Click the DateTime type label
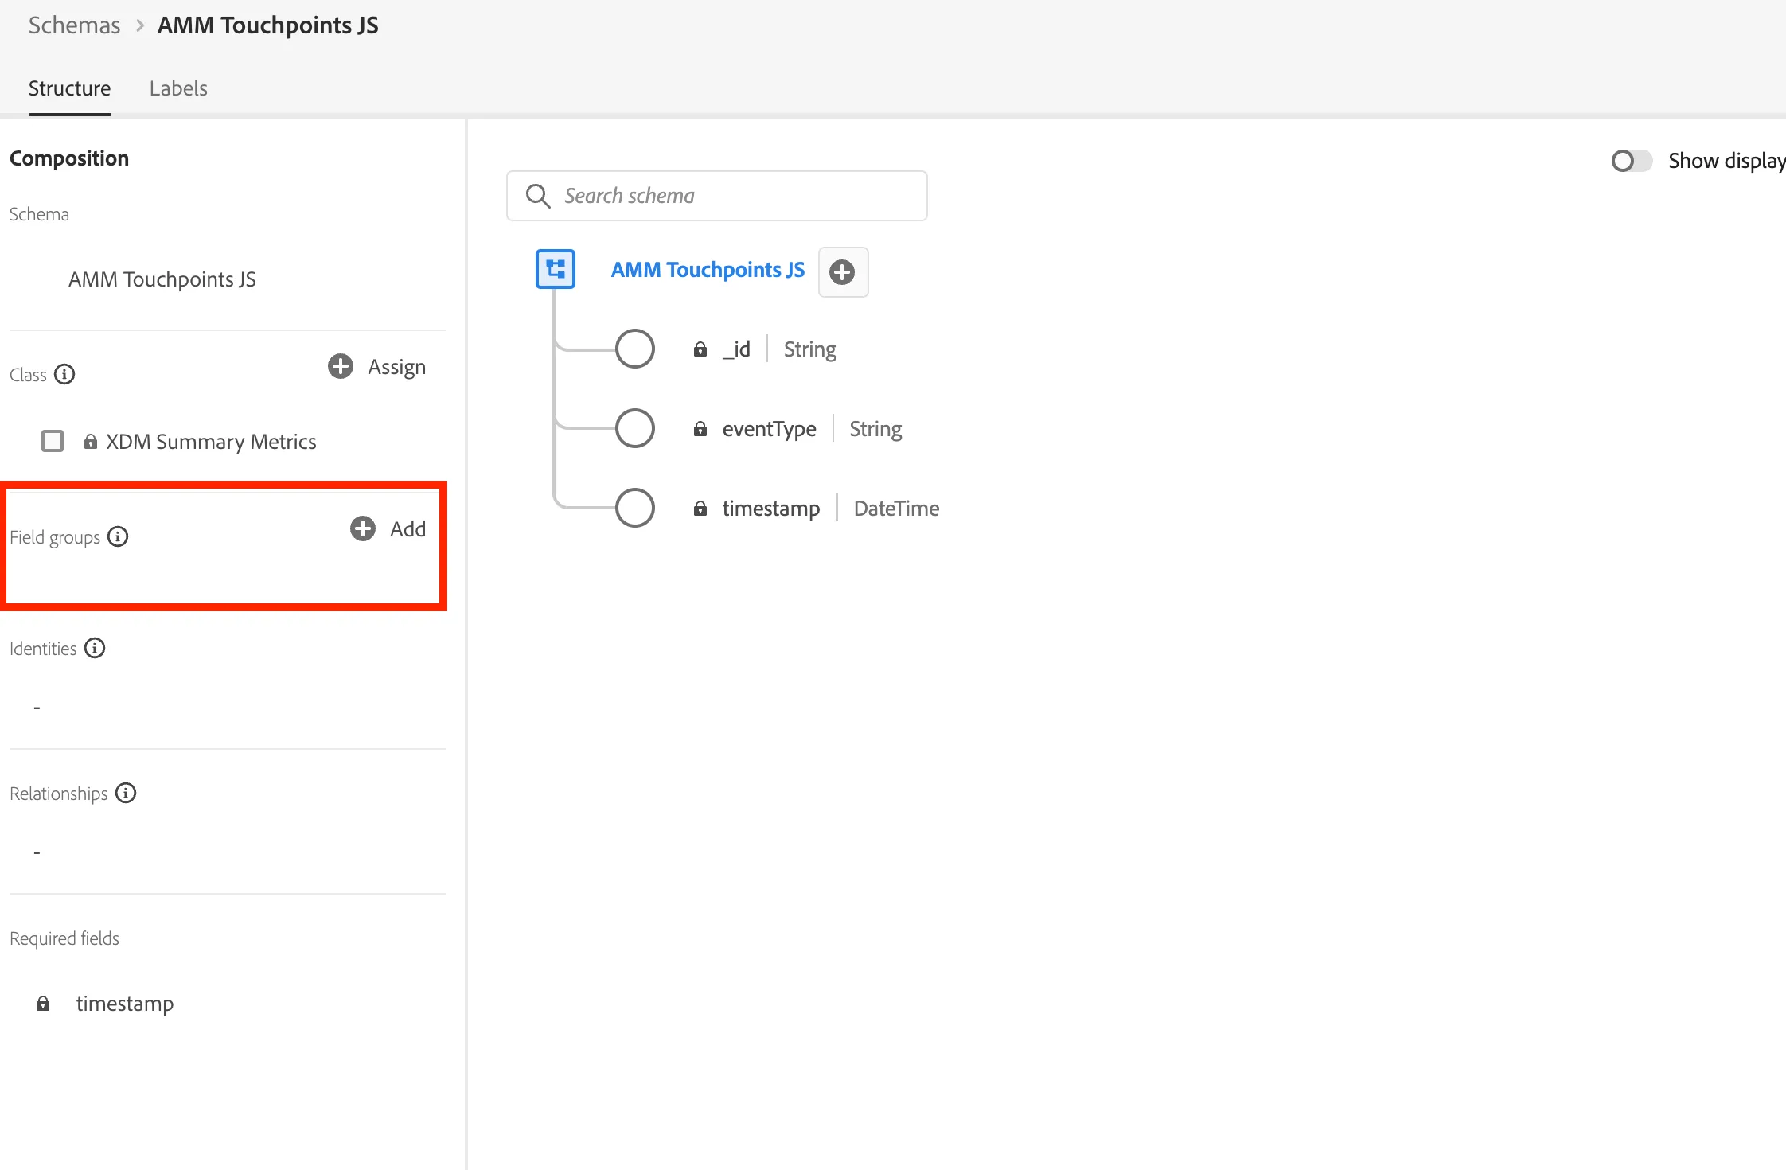Image resolution: width=1786 pixels, height=1170 pixels. [897, 509]
